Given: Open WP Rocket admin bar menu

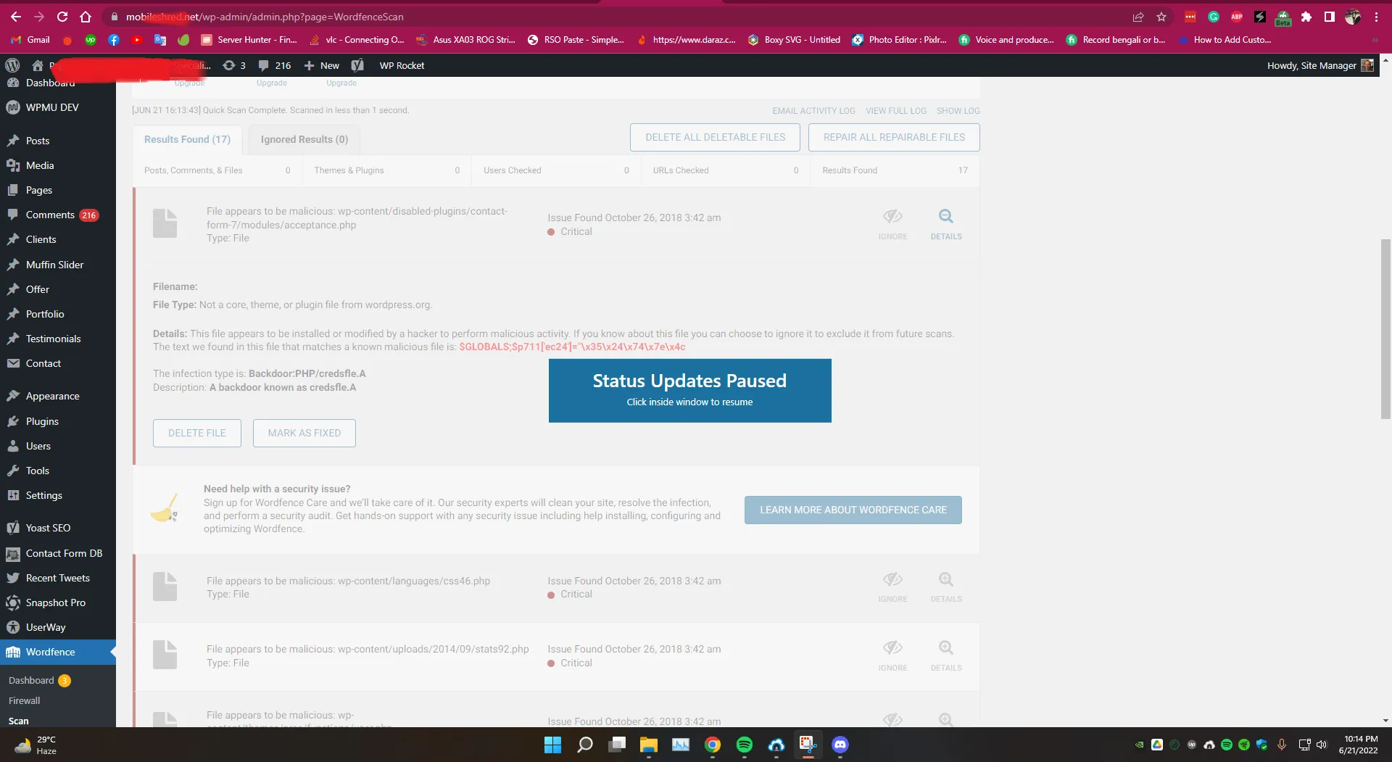Looking at the screenshot, I should [x=402, y=65].
